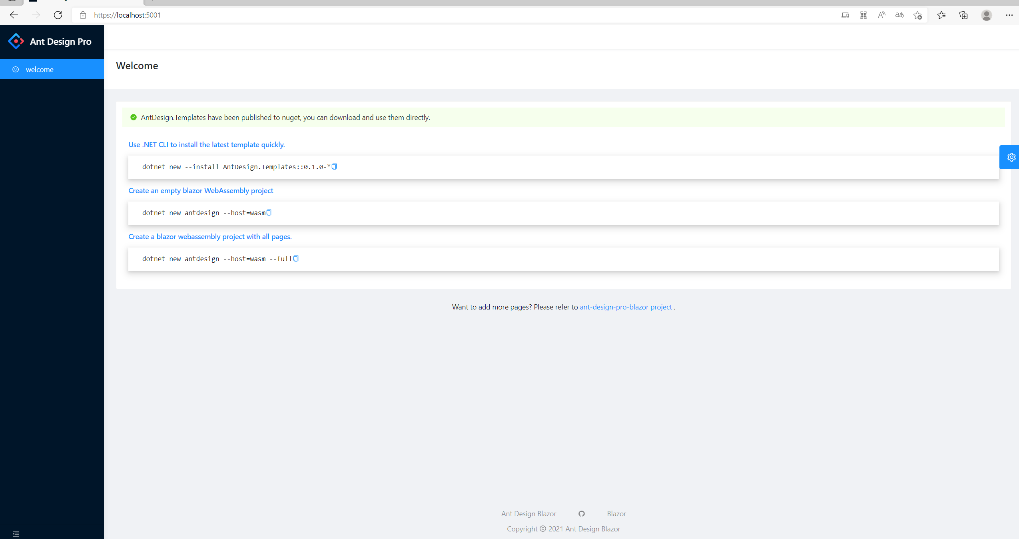Open the browser's three-dot settings menu

click(1009, 15)
